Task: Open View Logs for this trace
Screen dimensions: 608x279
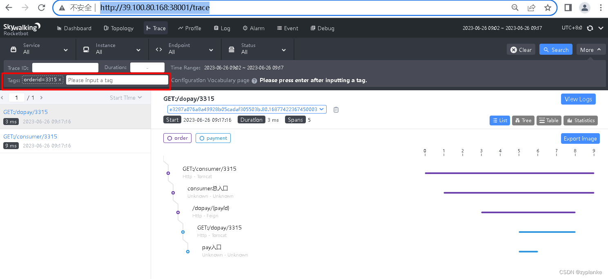Action: pos(578,99)
